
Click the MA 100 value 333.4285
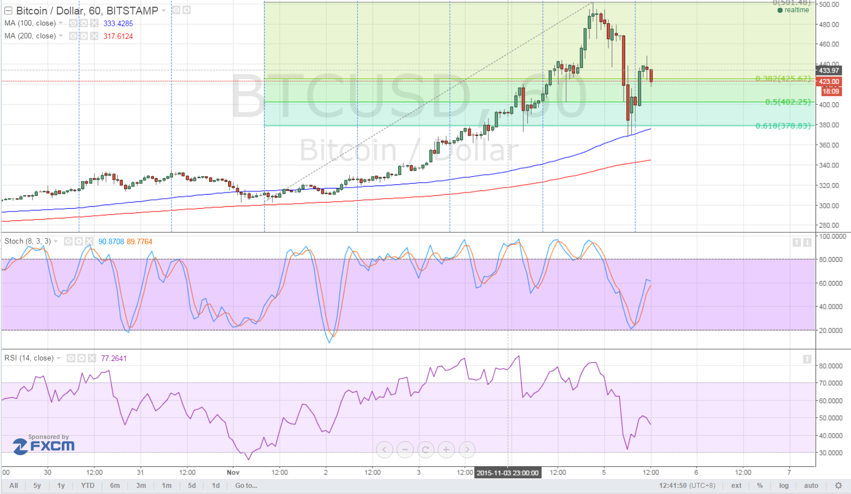tap(118, 23)
